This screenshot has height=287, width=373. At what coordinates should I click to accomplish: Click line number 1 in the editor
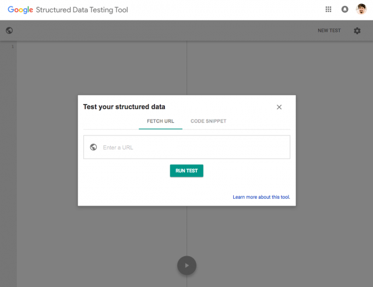13,46
